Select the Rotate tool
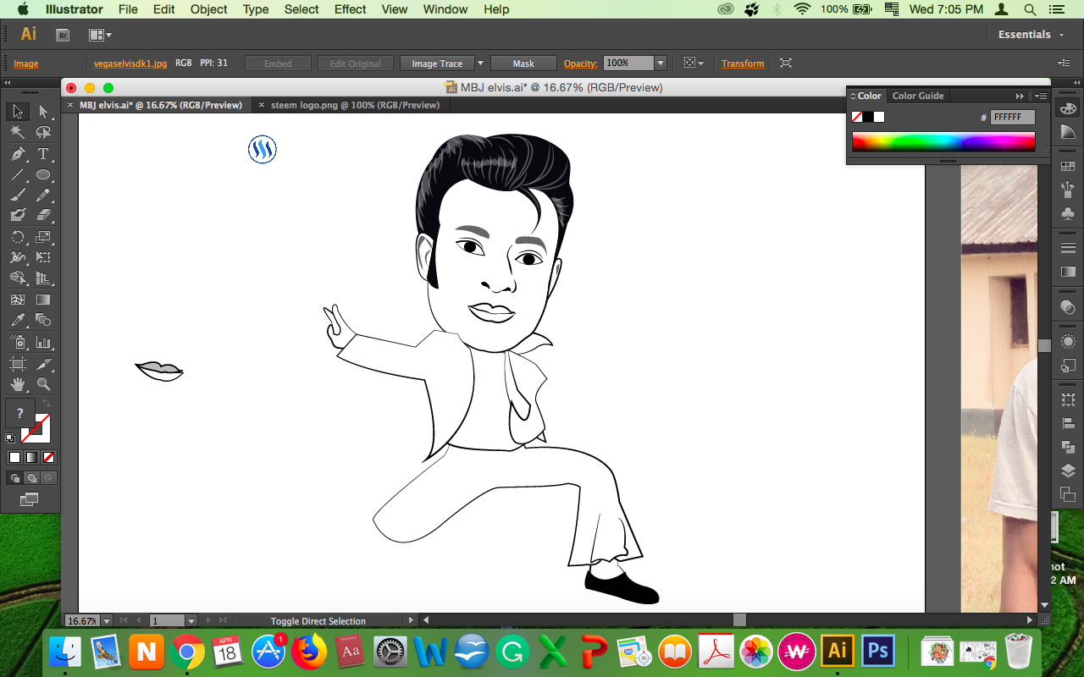Screen dimensions: 1084x677 (18, 237)
